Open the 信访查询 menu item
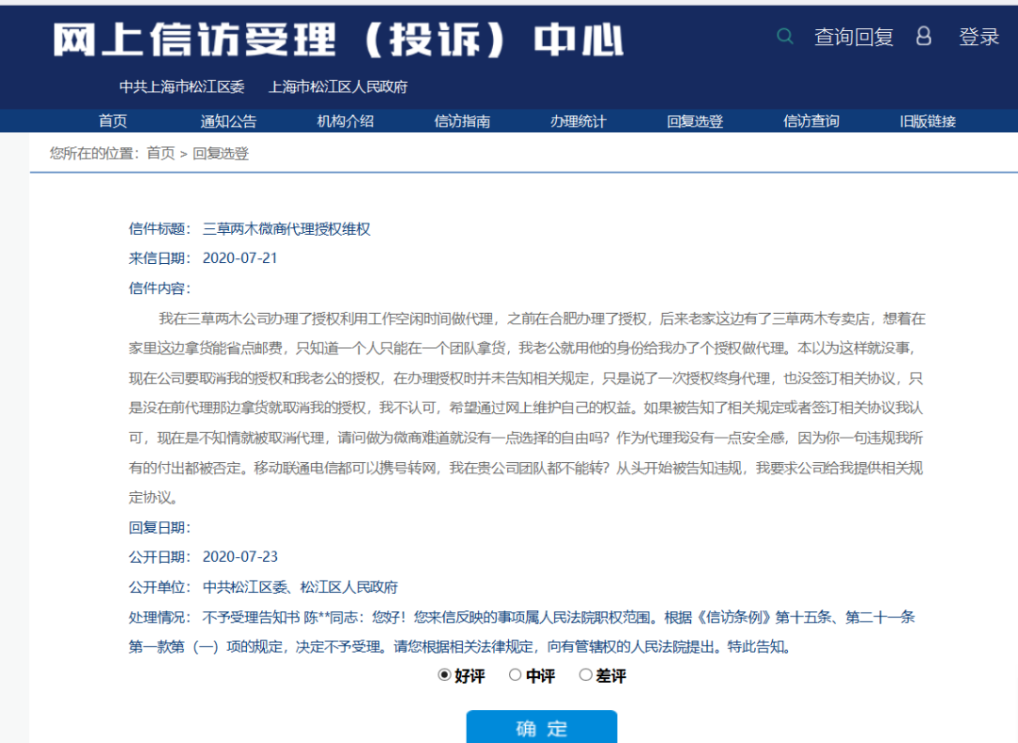1018x743 pixels. 812,122
